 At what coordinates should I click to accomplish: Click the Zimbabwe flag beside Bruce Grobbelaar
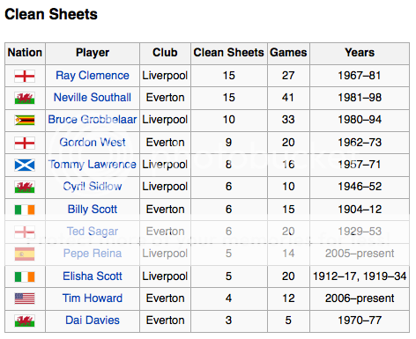coord(25,120)
